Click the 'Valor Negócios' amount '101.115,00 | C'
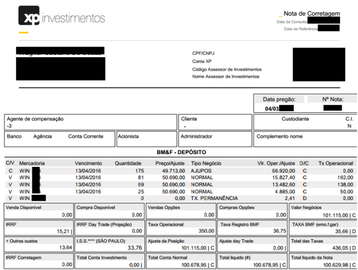 tap(339, 215)
